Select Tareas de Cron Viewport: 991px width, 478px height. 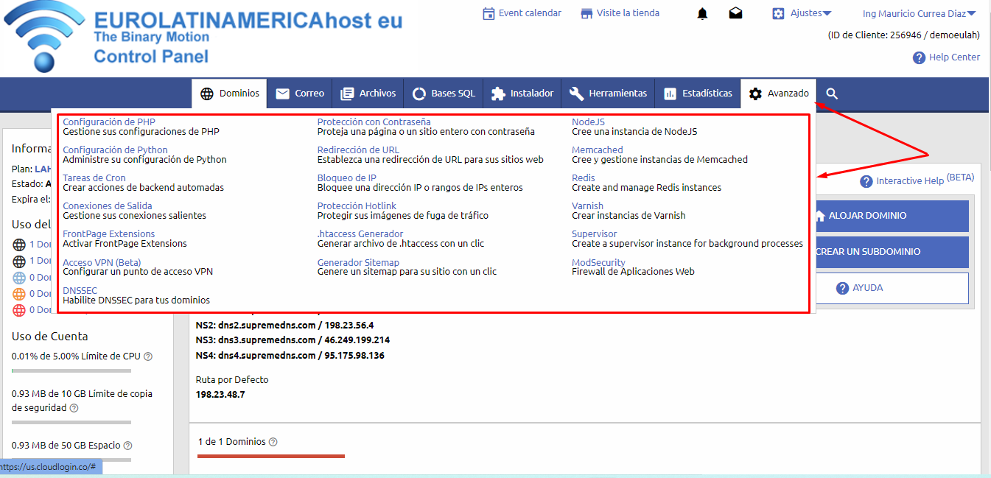pyautogui.click(x=94, y=178)
